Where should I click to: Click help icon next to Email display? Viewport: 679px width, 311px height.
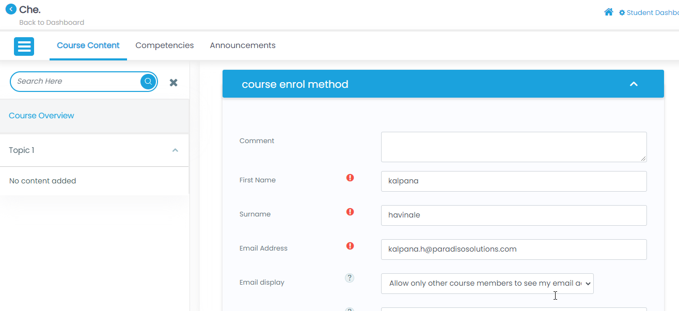tap(350, 278)
